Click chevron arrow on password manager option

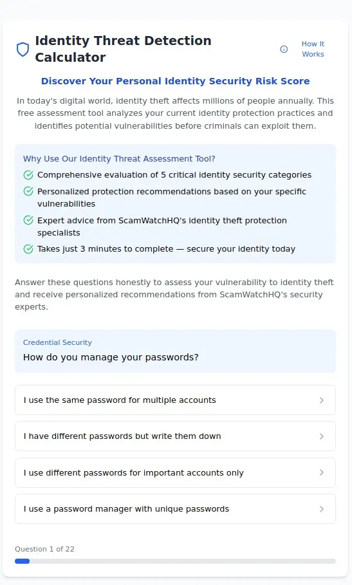tap(321, 509)
